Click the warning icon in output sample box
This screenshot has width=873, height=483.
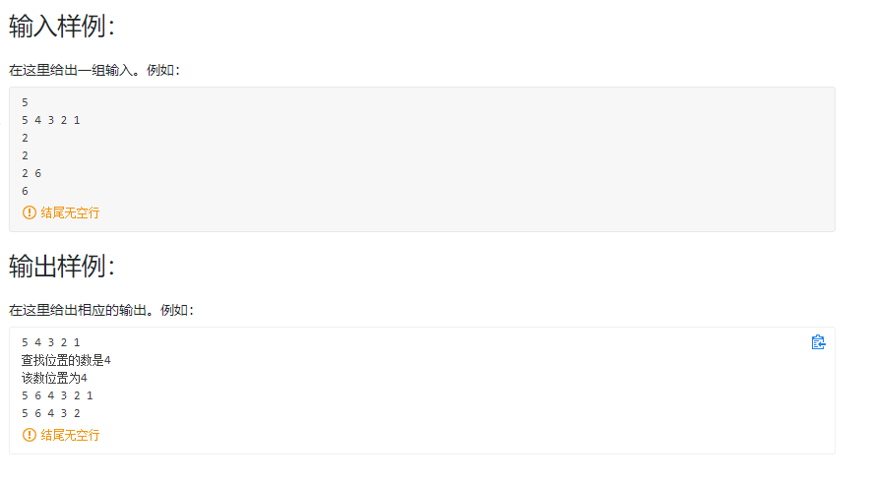(x=29, y=435)
